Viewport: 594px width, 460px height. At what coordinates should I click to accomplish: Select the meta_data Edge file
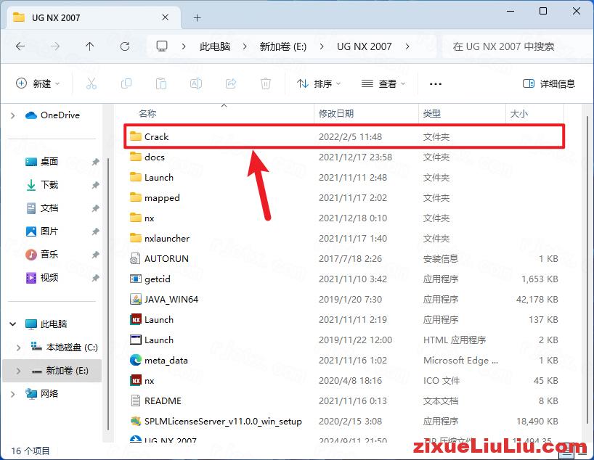click(344, 360)
